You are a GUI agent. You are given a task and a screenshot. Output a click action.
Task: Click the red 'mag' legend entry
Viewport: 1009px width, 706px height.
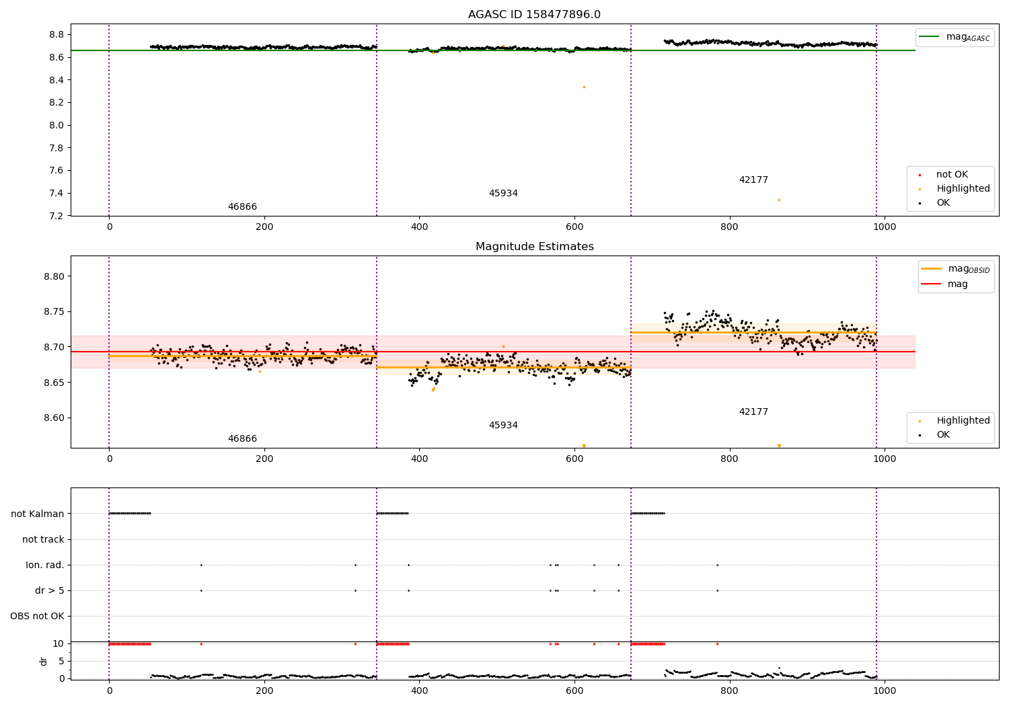pyautogui.click(x=944, y=284)
